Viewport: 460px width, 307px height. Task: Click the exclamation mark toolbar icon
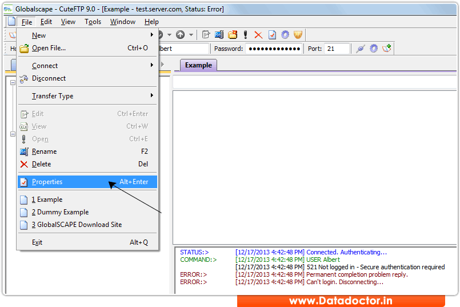point(246,35)
